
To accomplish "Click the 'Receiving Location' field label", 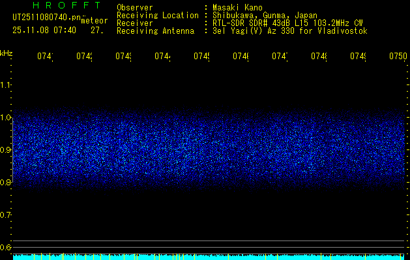I will coord(157,16).
